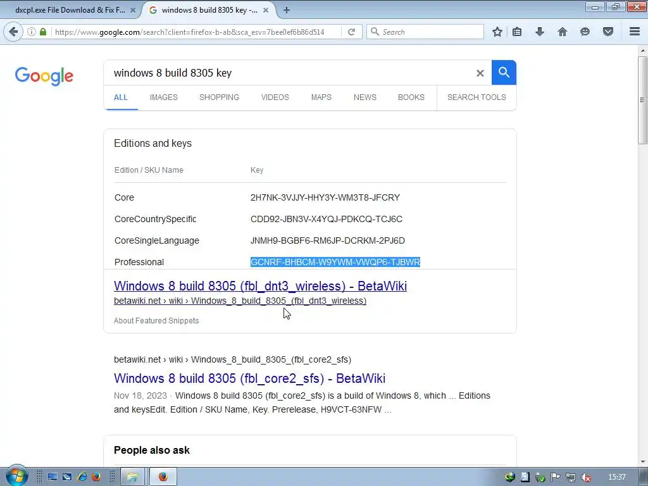Open Windows 8 build 8305 (fbl_dnt3_wireless) BetaWiki link
The height and width of the screenshot is (486, 648).
(260, 286)
